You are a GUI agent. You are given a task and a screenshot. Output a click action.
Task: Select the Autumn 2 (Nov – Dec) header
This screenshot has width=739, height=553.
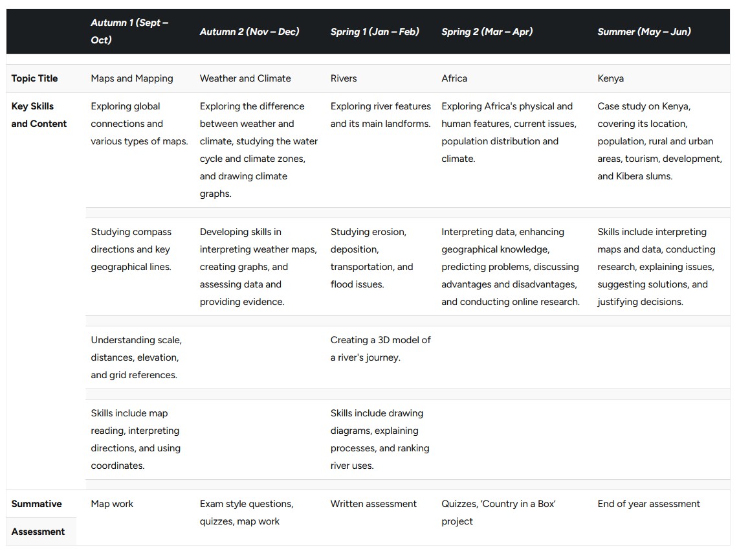pos(249,32)
